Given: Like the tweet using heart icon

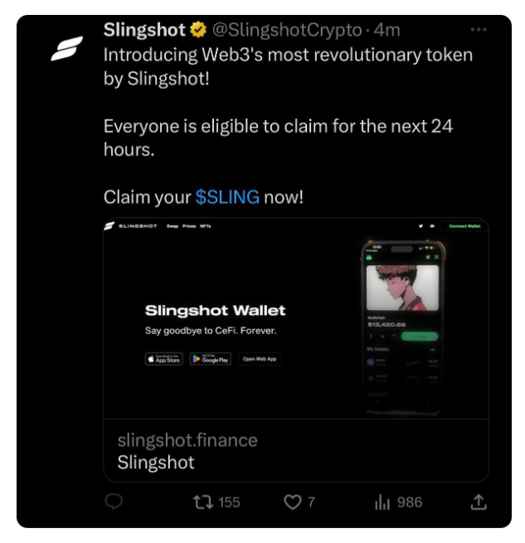Looking at the screenshot, I should (x=293, y=502).
